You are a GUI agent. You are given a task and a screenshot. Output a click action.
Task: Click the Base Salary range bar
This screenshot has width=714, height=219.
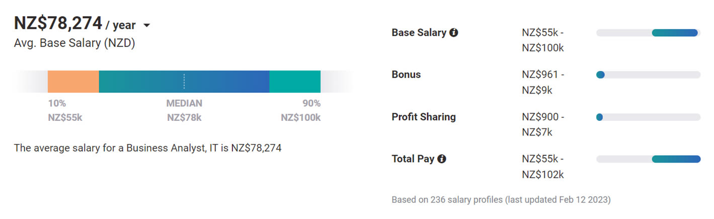[x=674, y=33]
